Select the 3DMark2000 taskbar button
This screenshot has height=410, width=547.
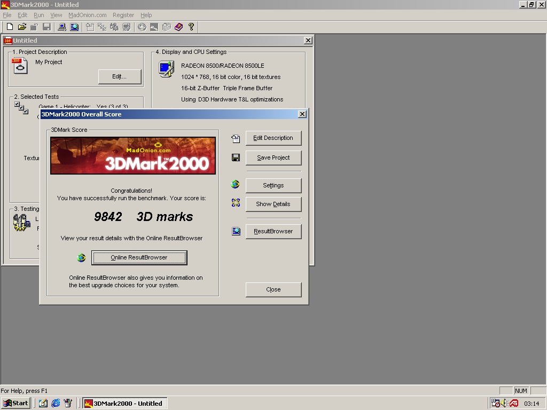pos(124,403)
